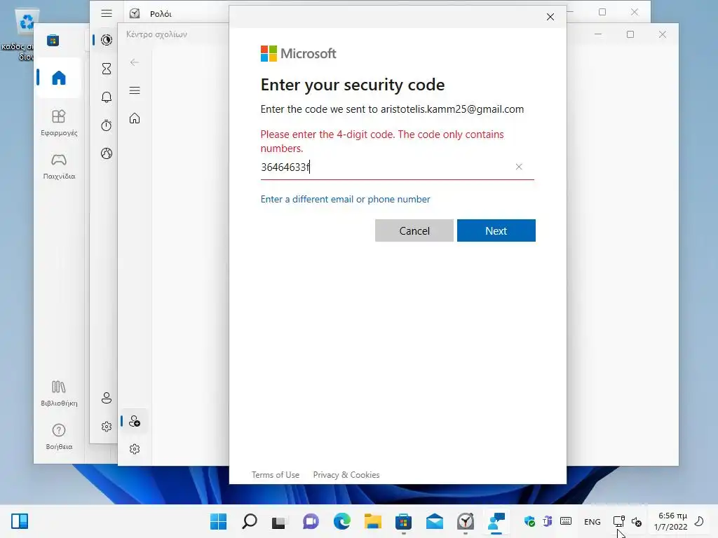Switch to Microsoft Store from taskbar
The height and width of the screenshot is (538, 718).
403,521
